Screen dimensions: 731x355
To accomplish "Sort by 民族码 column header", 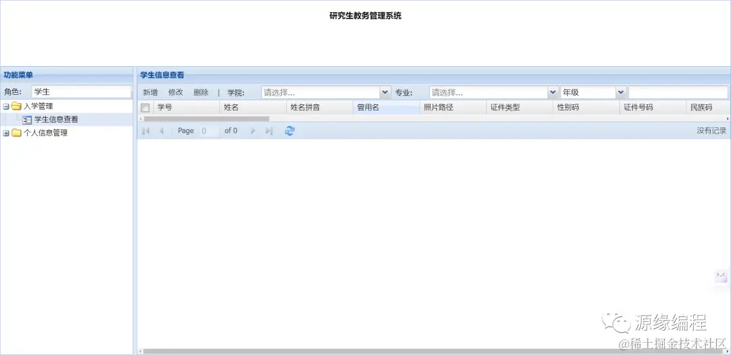I will (709, 107).
